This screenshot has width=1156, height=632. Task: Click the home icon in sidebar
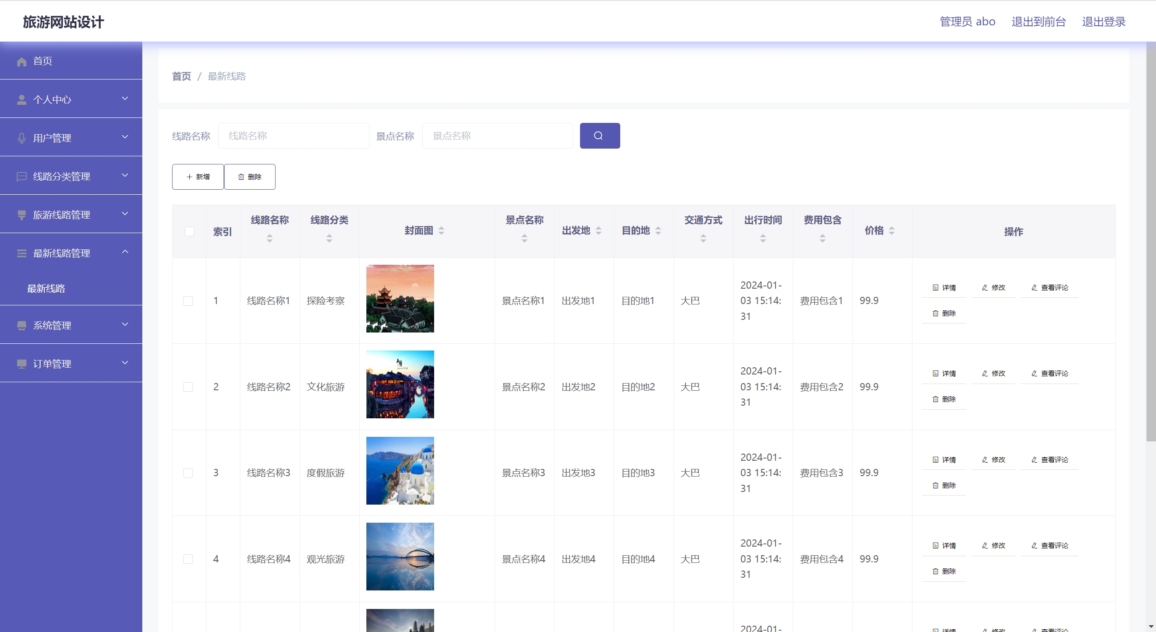22,61
